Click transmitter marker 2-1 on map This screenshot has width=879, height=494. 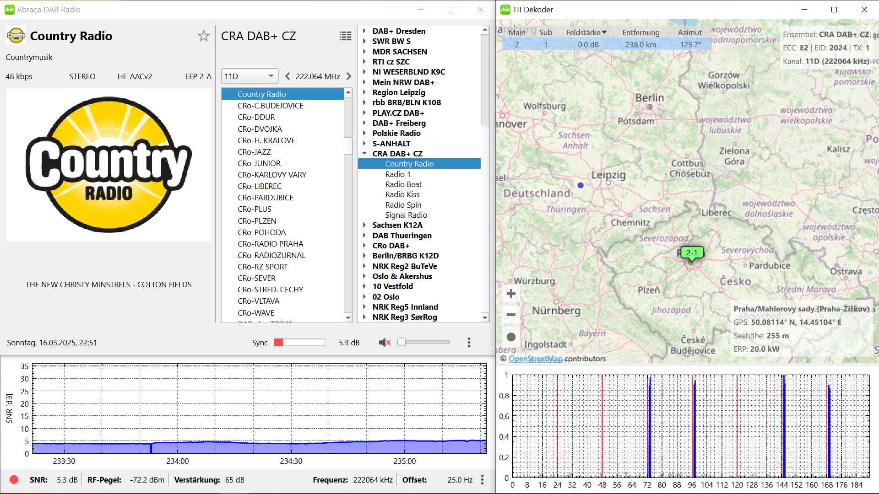692,253
